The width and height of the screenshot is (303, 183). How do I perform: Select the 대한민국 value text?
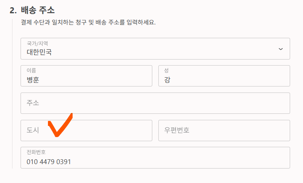pos(39,52)
